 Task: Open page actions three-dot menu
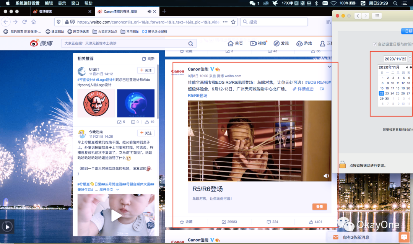coord(225,22)
